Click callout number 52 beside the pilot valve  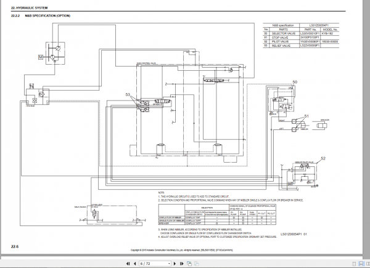coord(323,158)
